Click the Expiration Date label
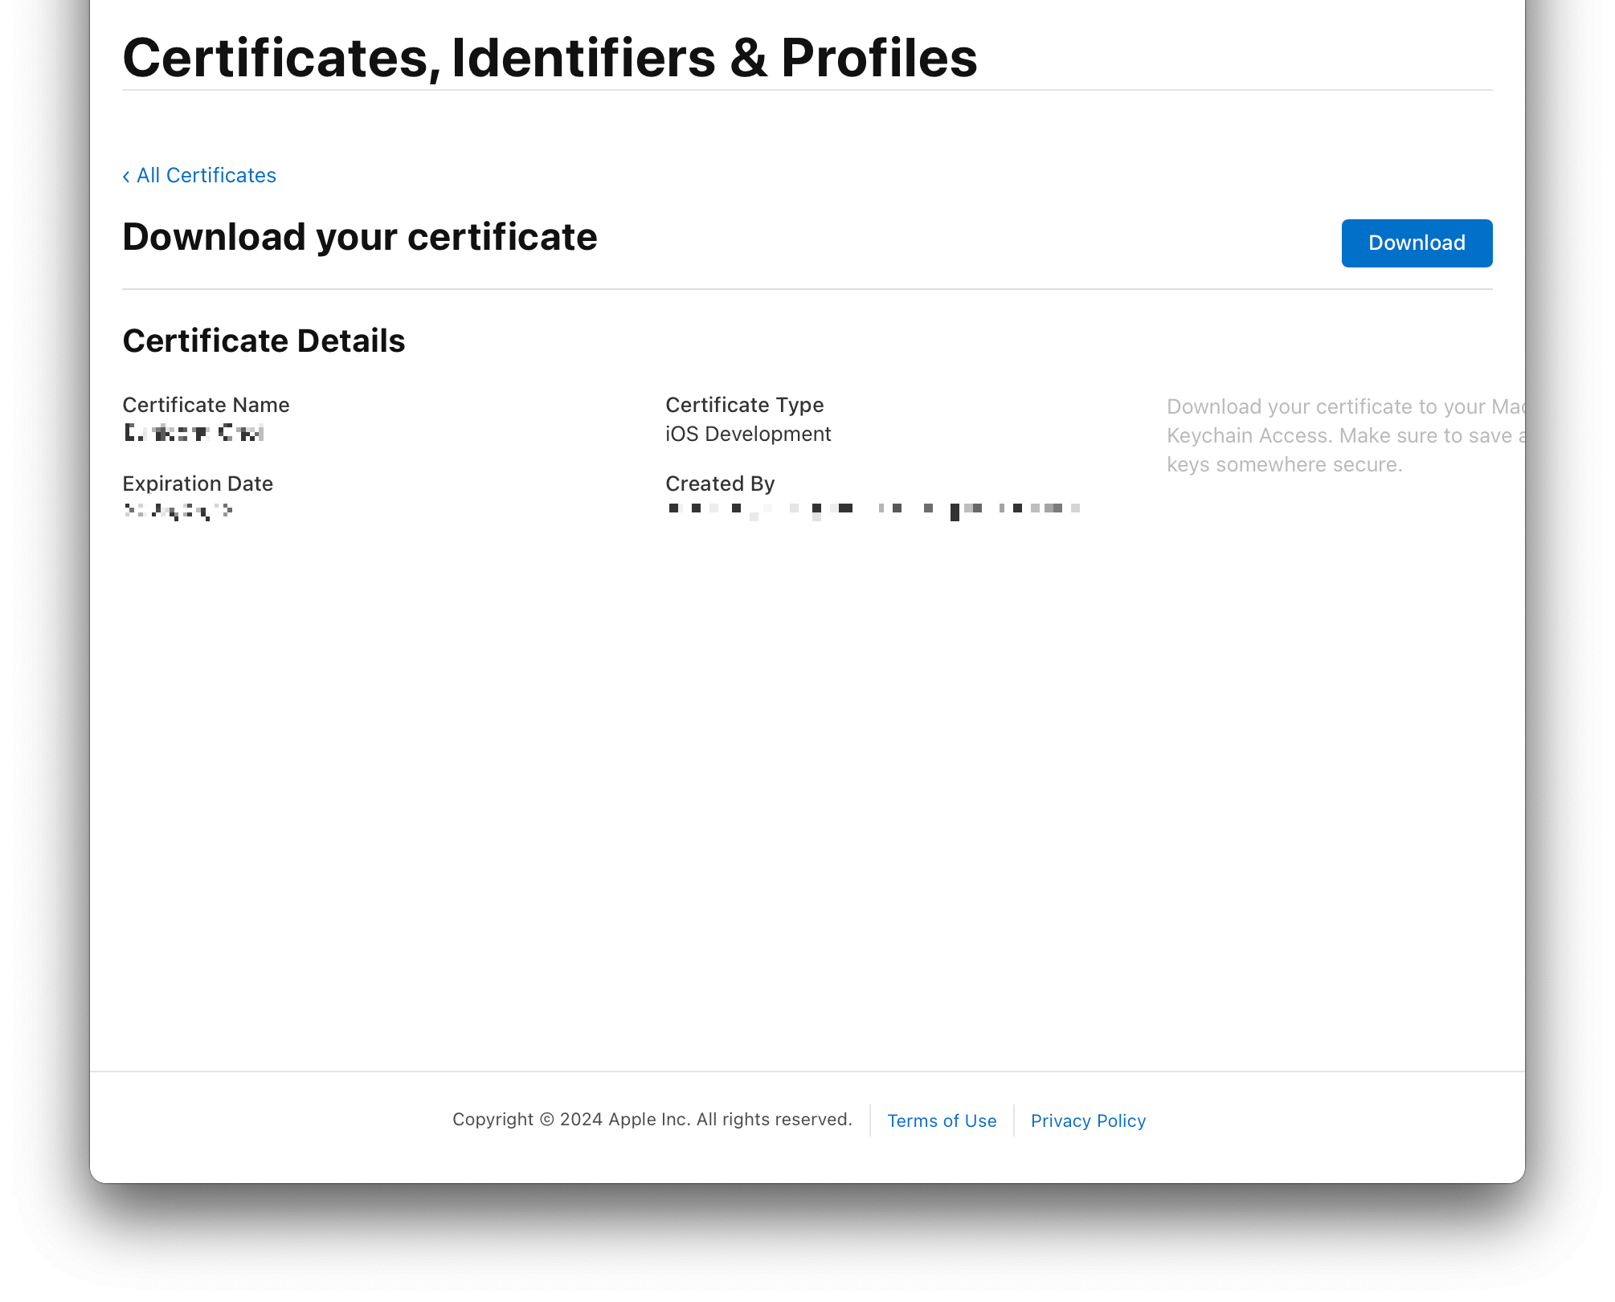This screenshot has width=1615, height=1302. click(198, 484)
